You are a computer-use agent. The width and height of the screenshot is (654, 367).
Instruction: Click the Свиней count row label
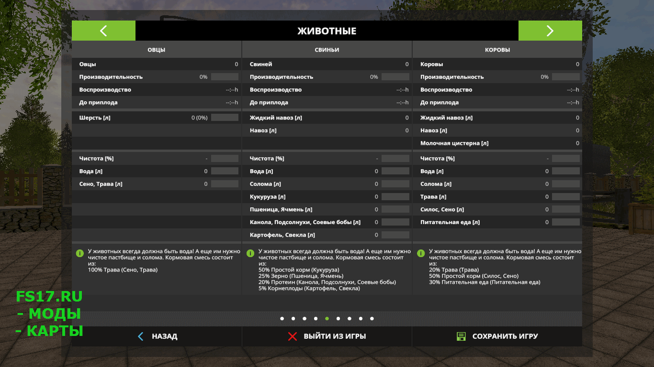(261, 64)
